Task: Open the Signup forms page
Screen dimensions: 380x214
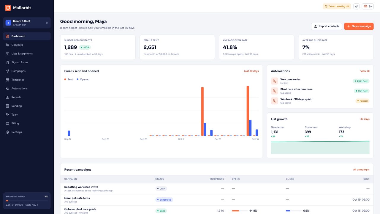Action: pos(27,62)
